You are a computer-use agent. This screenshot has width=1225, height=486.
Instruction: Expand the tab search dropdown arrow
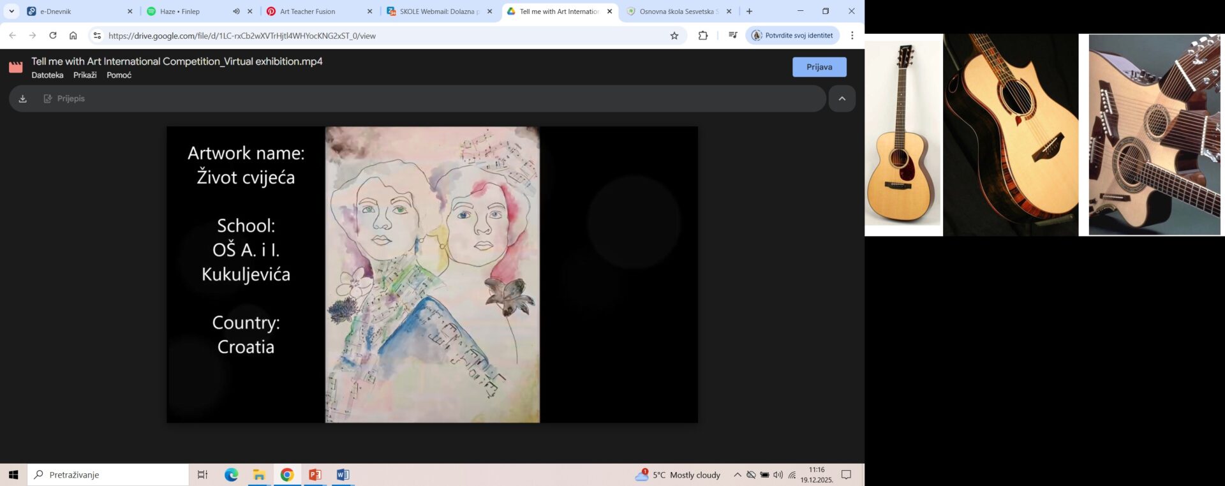click(11, 11)
